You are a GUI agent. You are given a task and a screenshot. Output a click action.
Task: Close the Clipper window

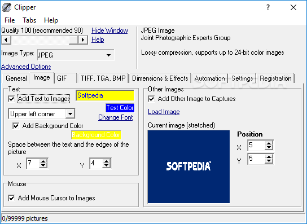click(293, 7)
